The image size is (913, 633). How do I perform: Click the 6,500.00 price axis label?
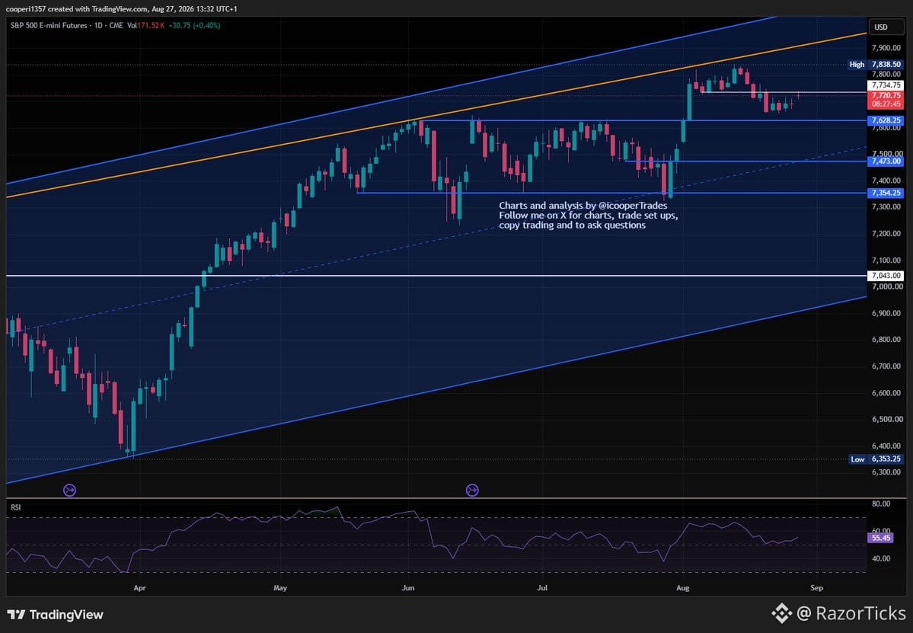[887, 419]
